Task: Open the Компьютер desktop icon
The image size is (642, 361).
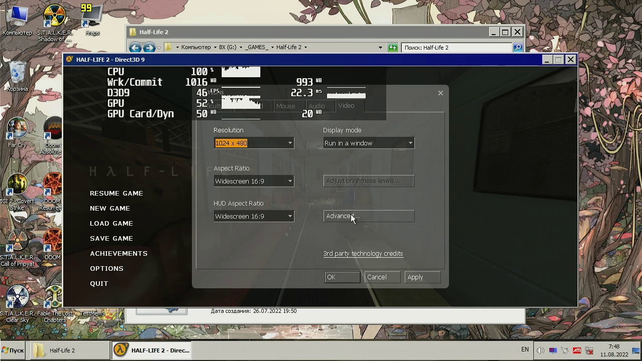Action: pos(17,20)
